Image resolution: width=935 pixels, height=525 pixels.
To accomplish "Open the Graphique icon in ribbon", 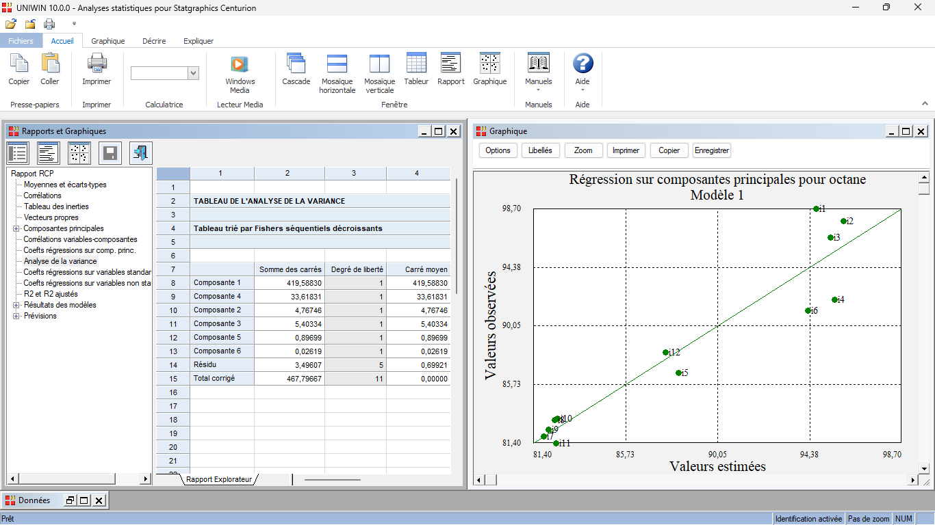I will 490,63.
